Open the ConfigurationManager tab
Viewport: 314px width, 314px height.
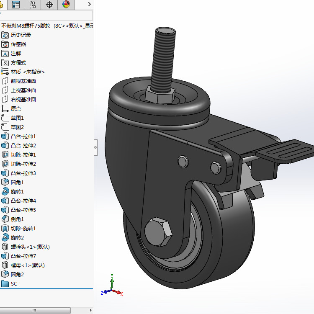(x=32, y=5)
